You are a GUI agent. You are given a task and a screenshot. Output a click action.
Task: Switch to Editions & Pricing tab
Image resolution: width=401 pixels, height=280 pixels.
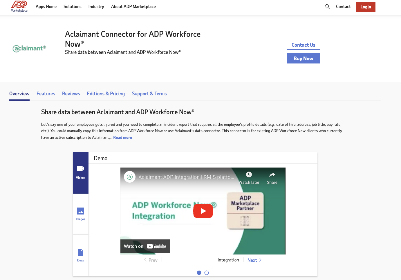click(x=106, y=94)
